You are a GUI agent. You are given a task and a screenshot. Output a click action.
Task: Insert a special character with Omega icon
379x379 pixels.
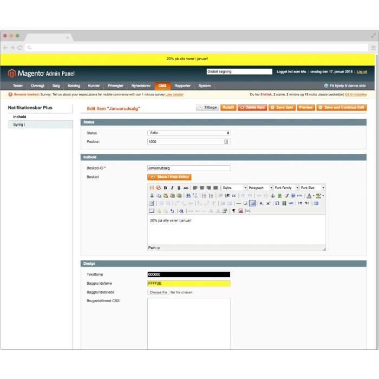click(x=277, y=203)
